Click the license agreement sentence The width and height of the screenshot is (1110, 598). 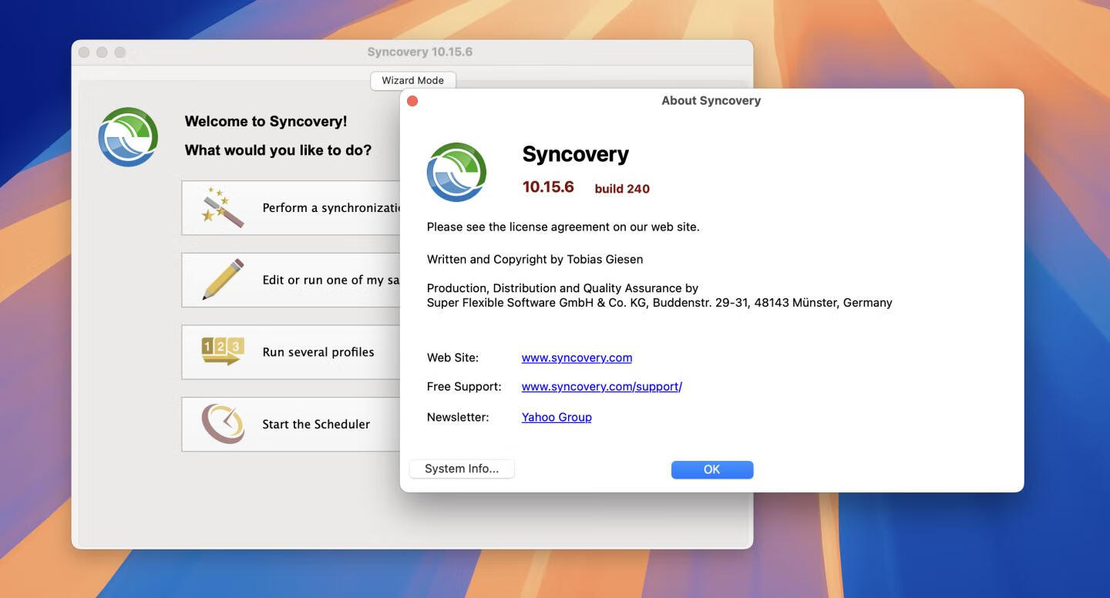[x=563, y=227]
